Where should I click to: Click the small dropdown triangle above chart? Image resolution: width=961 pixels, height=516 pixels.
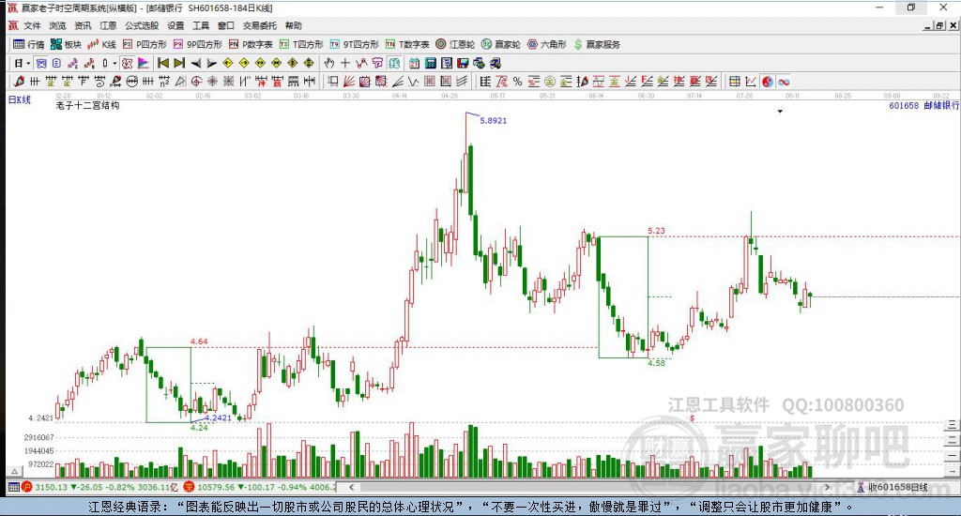click(x=780, y=112)
